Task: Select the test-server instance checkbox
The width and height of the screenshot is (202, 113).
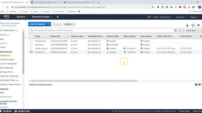Action: [x=31, y=45]
